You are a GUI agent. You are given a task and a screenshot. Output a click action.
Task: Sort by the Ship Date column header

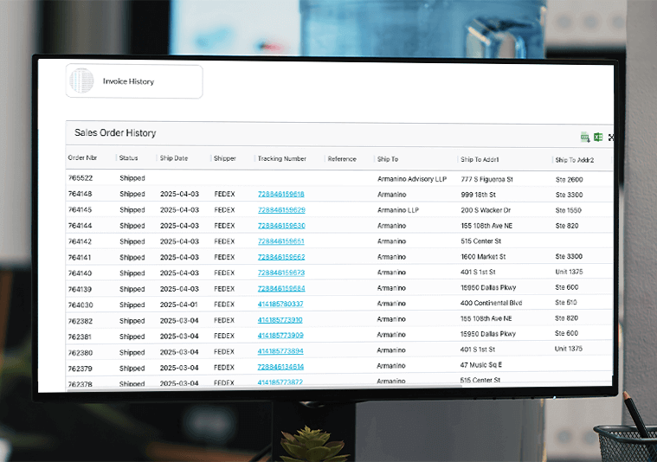(x=173, y=159)
